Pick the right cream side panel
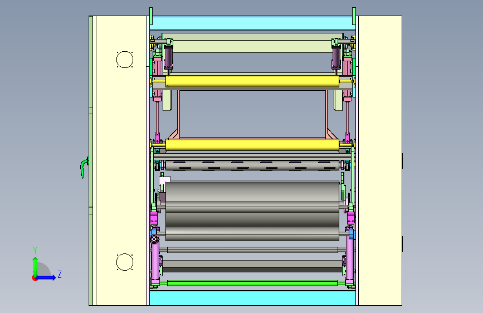Image resolution: width=483 pixels, height=313 pixels. [x=380, y=160]
